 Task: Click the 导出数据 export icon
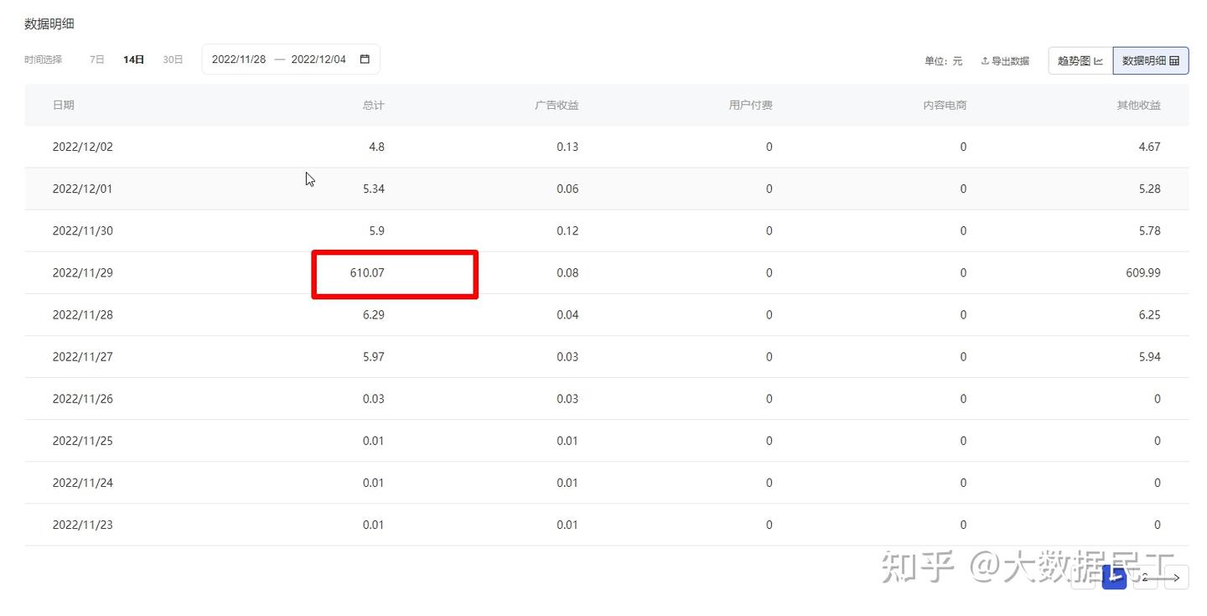tap(985, 61)
